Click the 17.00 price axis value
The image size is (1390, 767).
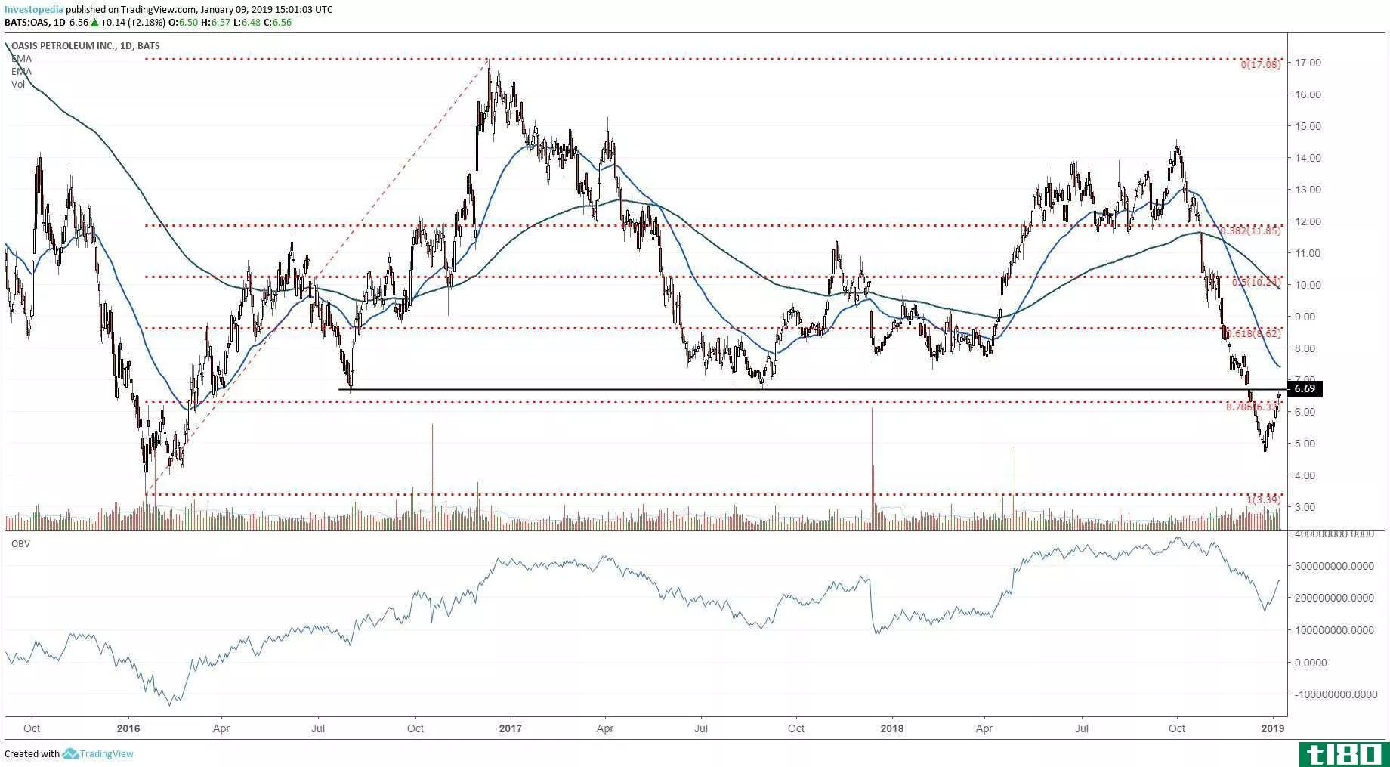coord(1308,63)
